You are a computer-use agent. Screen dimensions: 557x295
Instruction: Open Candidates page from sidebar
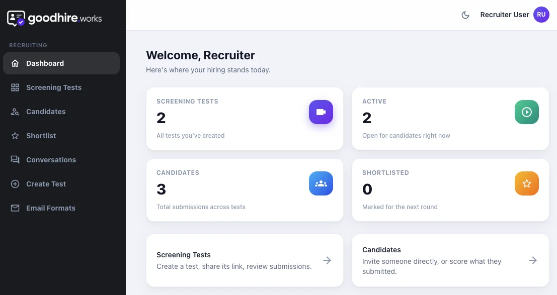[61, 112]
